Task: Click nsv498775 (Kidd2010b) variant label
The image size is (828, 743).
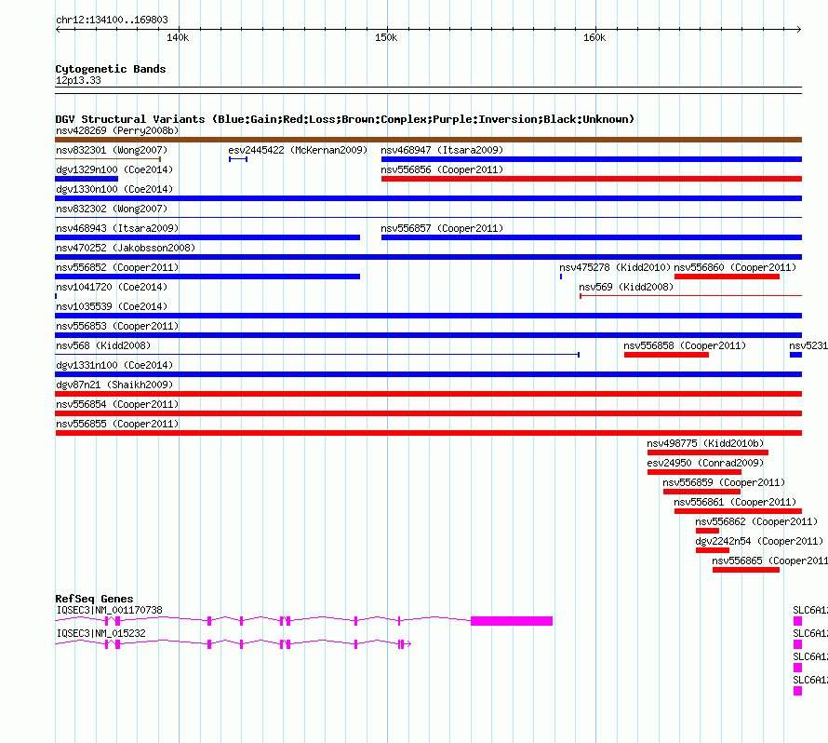Action: pos(705,443)
